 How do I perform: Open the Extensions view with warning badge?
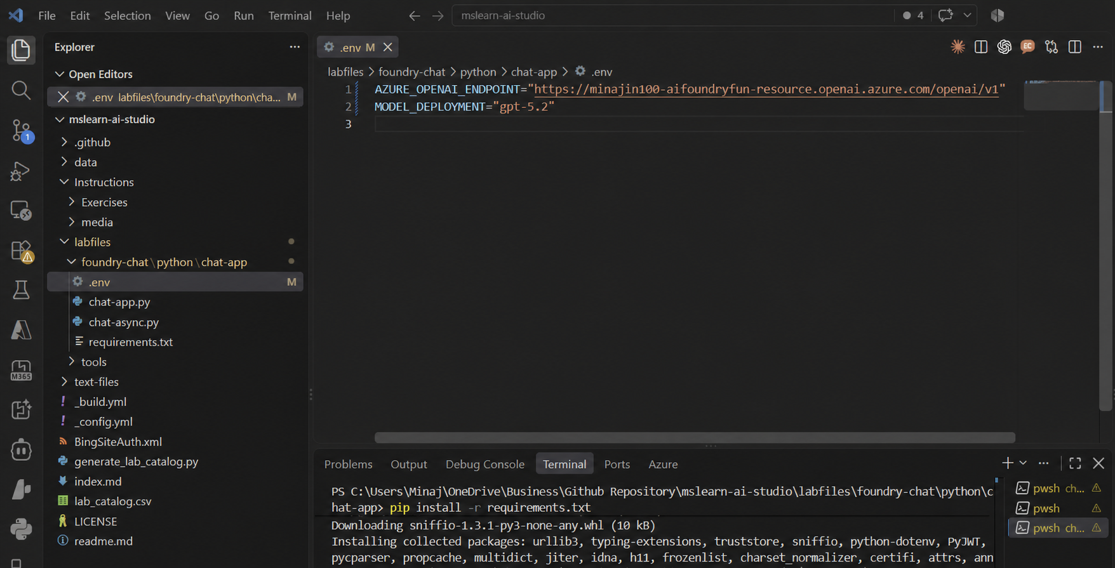pyautogui.click(x=21, y=251)
